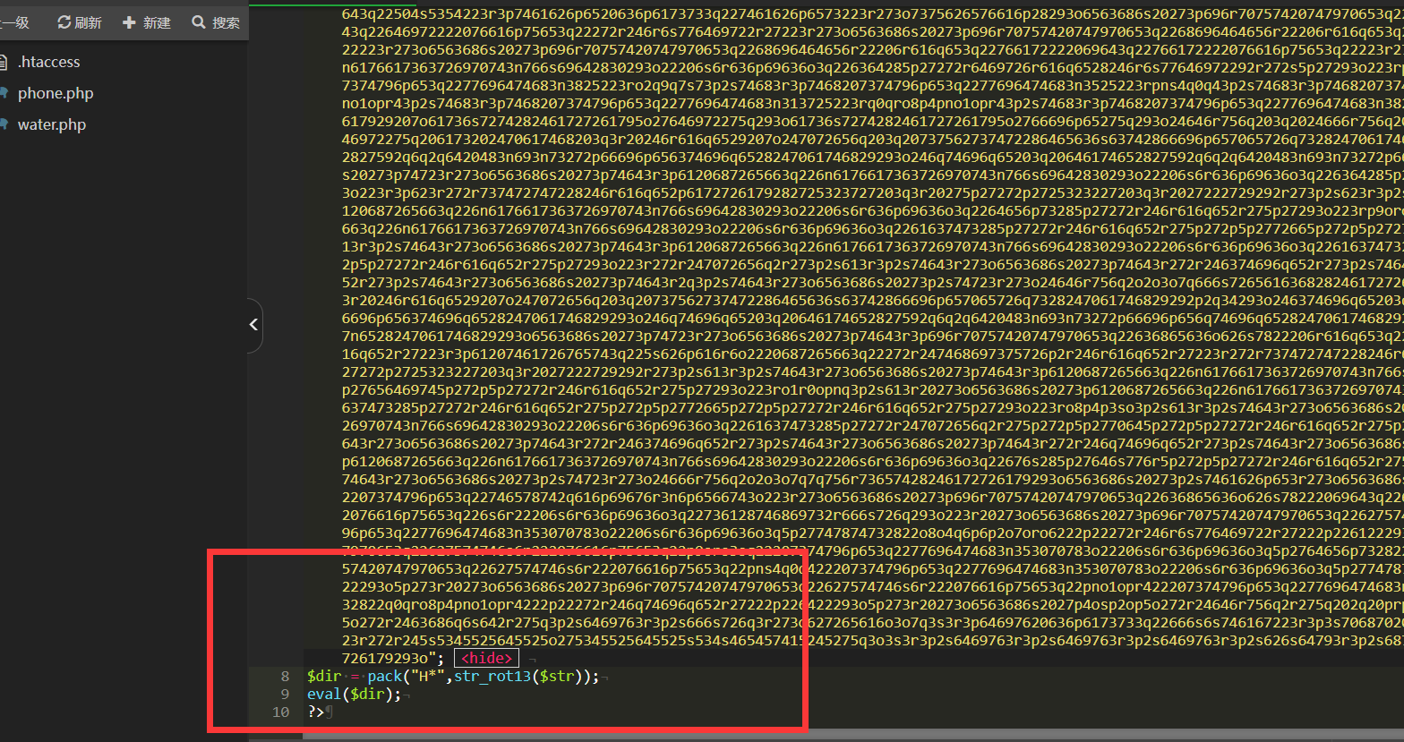The width and height of the screenshot is (1404, 742).
Task: Click the editor's horizontal scrollbar
Action: click(x=853, y=736)
